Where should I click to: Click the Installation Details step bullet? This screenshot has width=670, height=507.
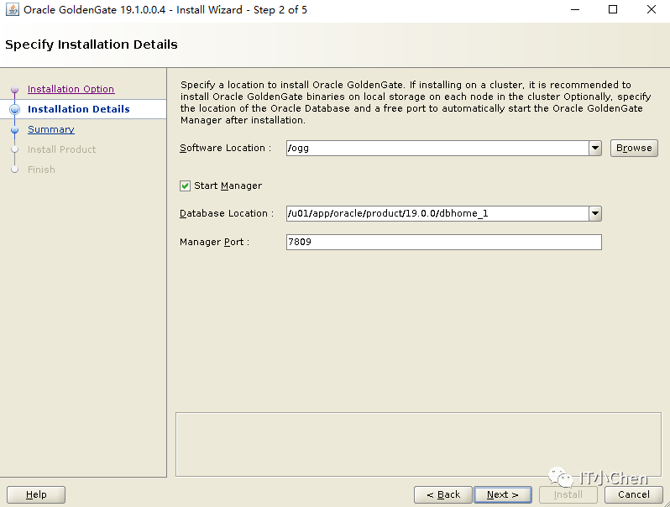(14, 109)
